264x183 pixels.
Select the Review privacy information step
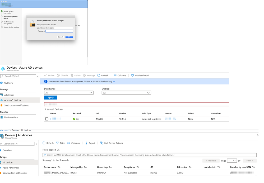(8, 12)
